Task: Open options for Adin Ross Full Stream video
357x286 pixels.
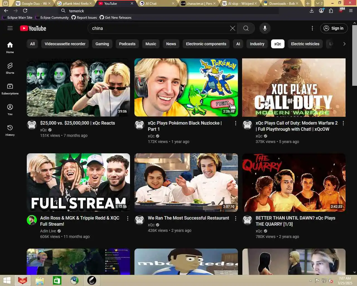Action: tap(128, 218)
